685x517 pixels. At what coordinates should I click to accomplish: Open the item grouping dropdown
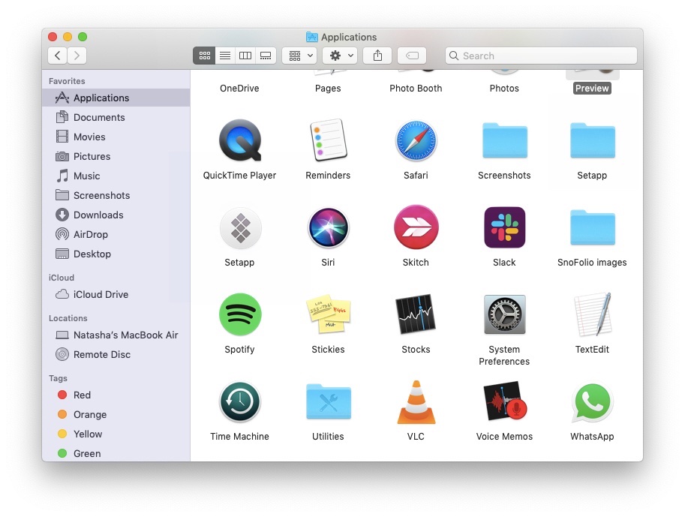click(x=299, y=55)
